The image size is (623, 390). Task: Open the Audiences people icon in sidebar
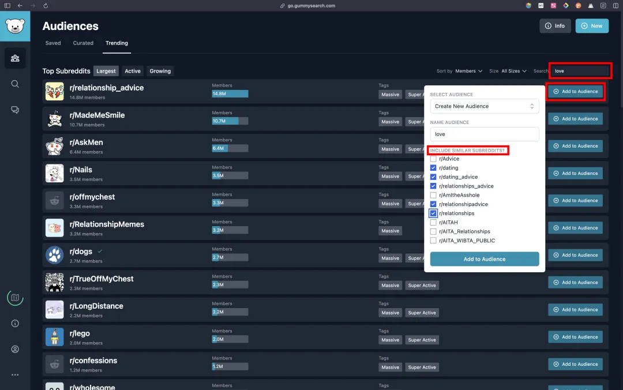(x=15, y=58)
